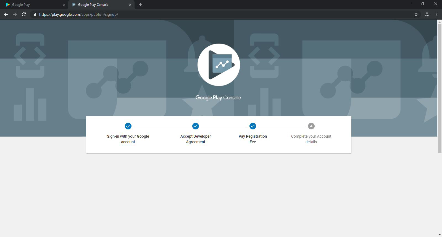Select 'Complete your Account details' step label
The height and width of the screenshot is (237, 442).
pyautogui.click(x=311, y=139)
